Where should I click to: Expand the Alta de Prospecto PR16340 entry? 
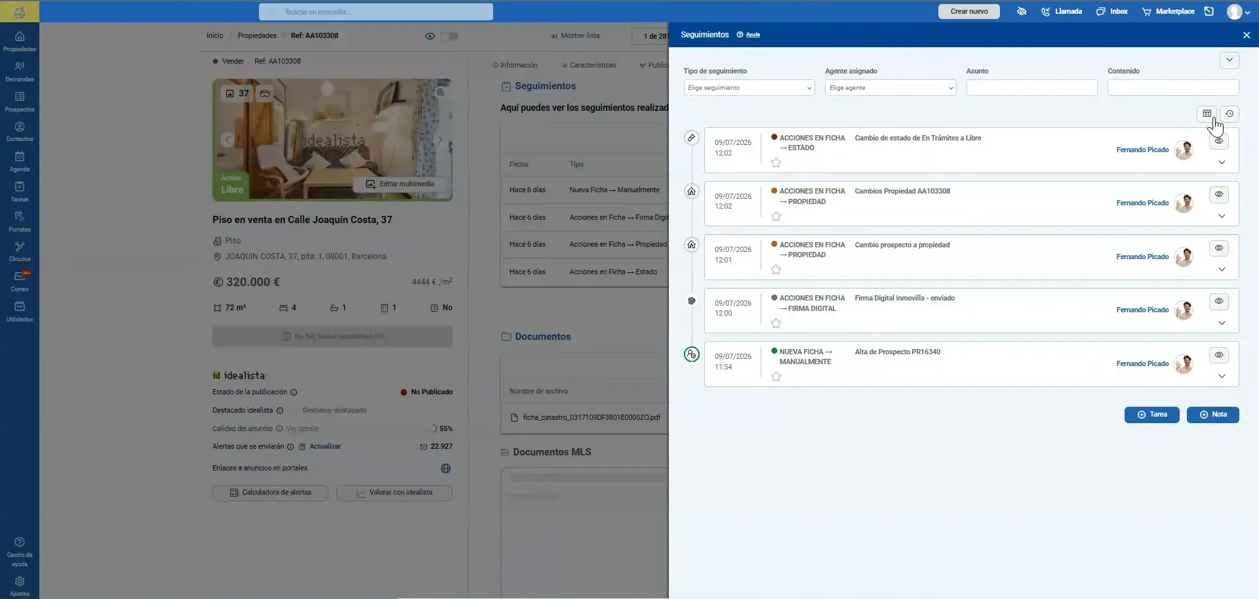(x=1222, y=377)
